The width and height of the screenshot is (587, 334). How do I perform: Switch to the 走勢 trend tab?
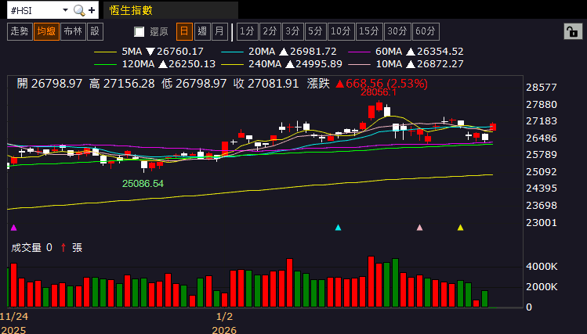(x=20, y=31)
